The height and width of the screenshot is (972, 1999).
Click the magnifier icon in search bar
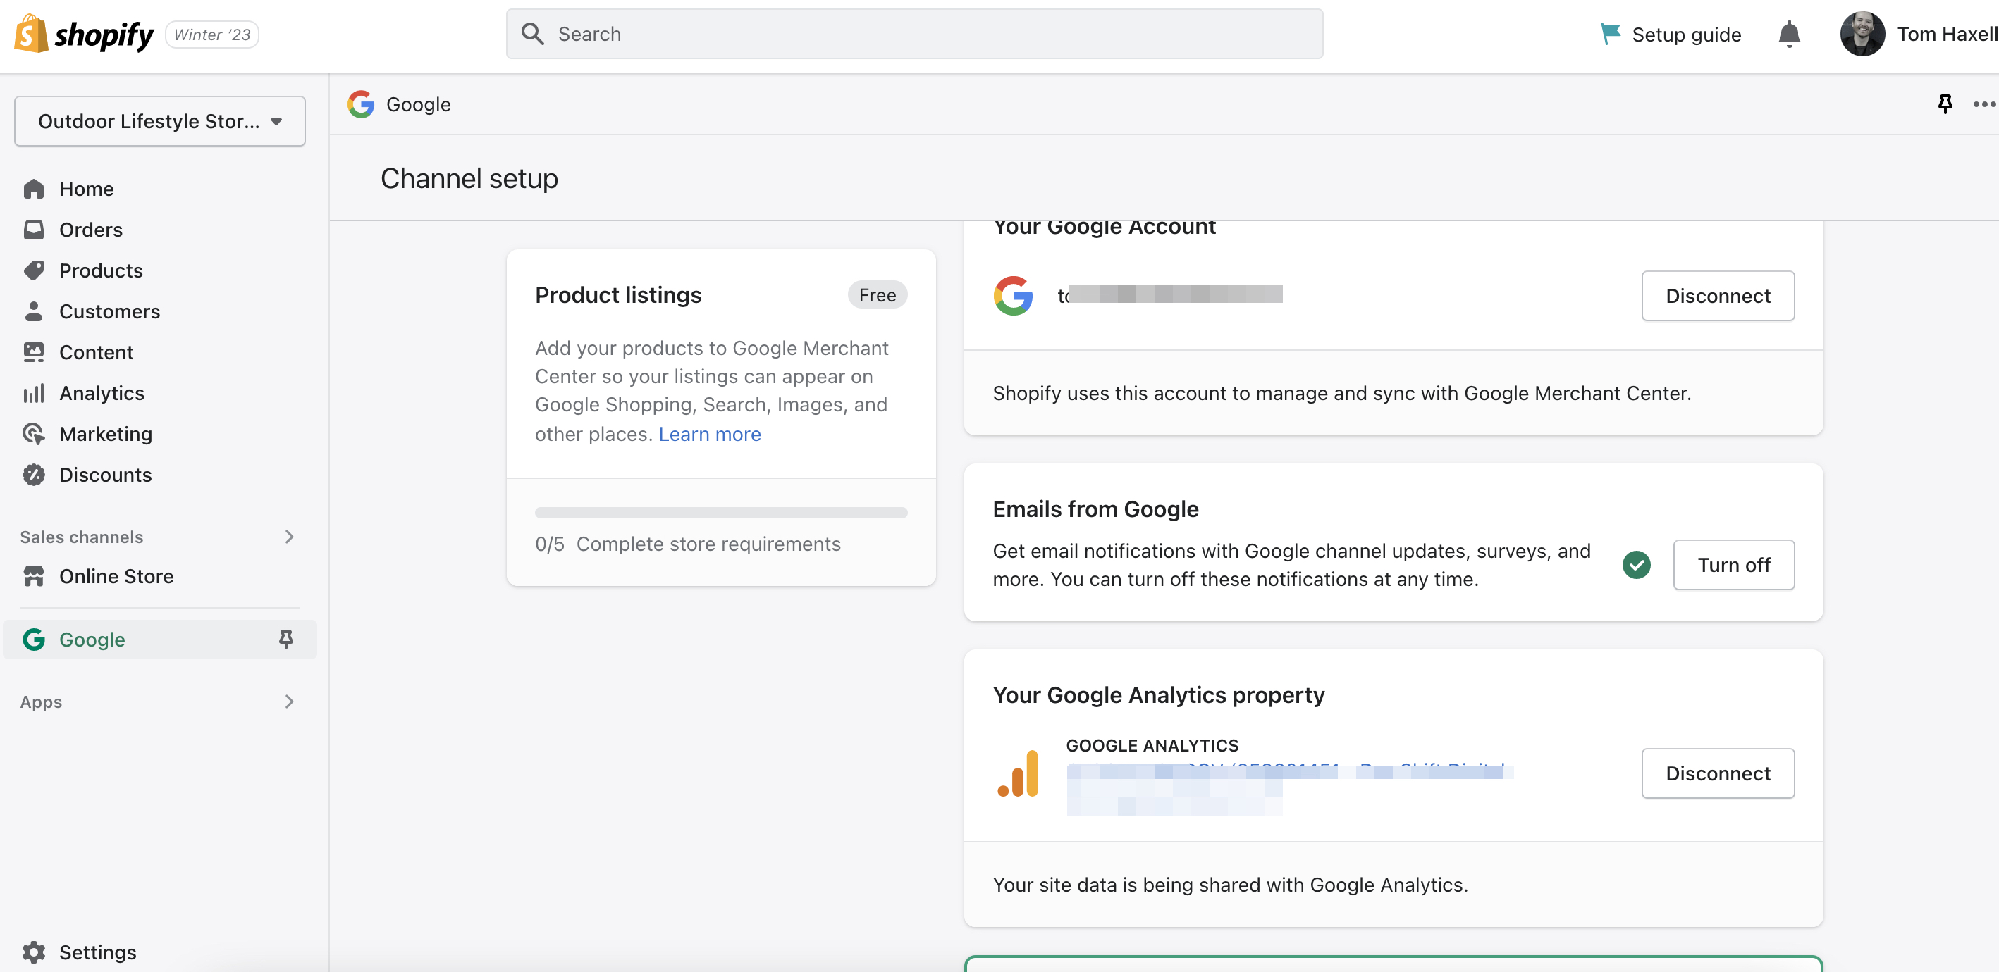[532, 34]
